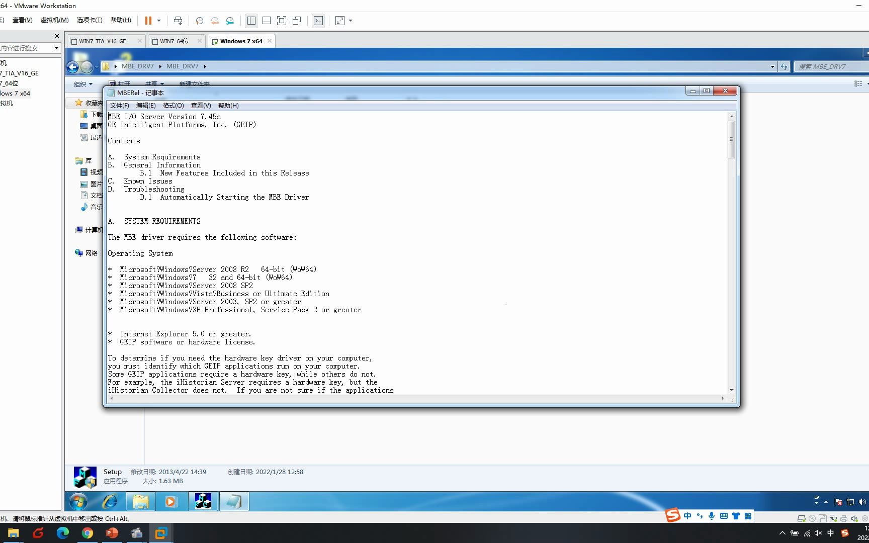Open the Explorer 组织 dropdown menu

coord(83,84)
